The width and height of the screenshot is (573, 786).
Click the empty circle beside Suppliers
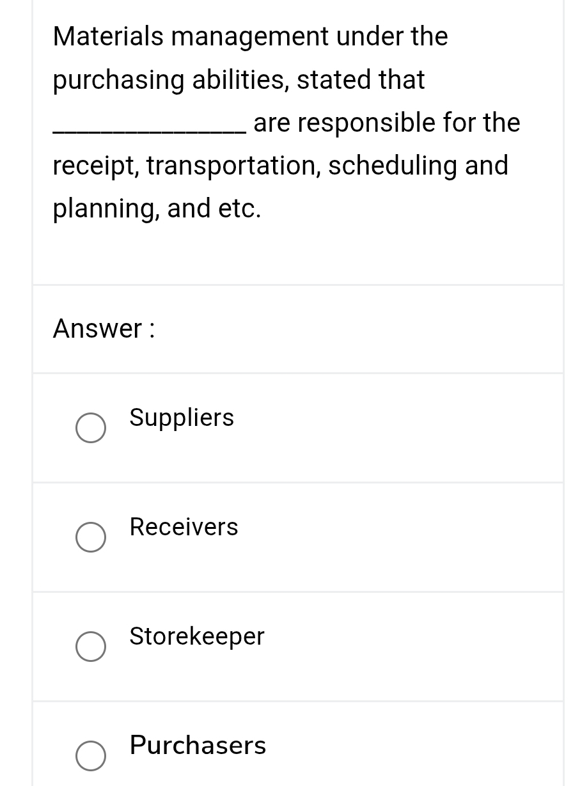90,427
